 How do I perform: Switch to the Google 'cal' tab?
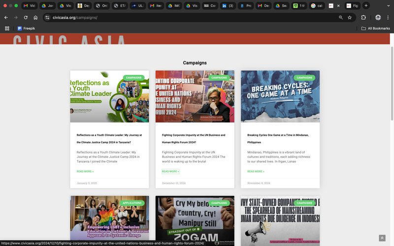pyautogui.click(x=317, y=5)
